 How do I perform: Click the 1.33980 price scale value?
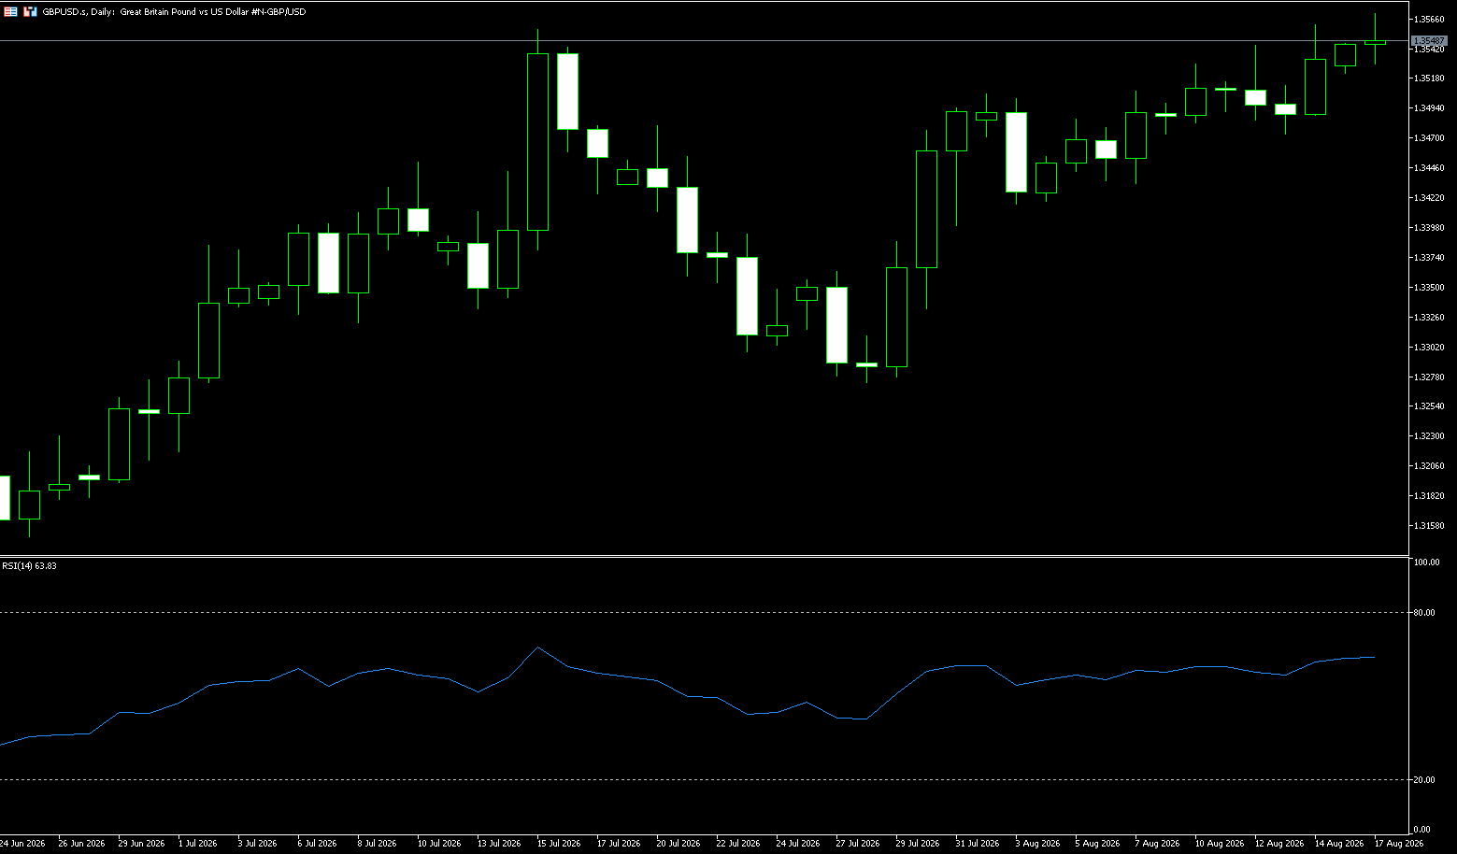1430,228
